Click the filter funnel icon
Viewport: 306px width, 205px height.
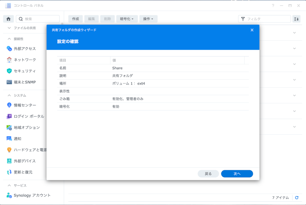(243, 19)
